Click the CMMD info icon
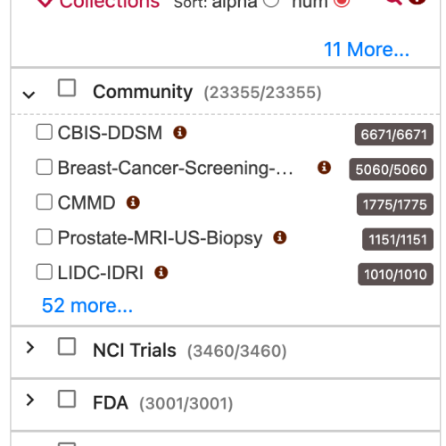446x446 pixels. pyautogui.click(x=133, y=202)
